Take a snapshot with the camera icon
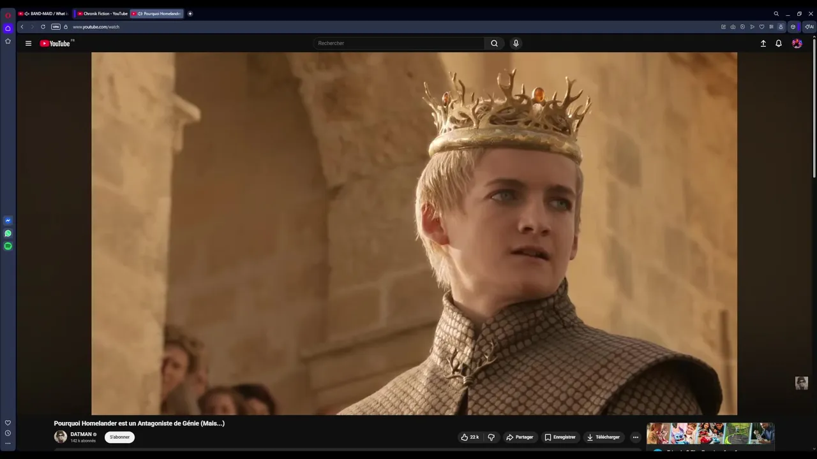This screenshot has width=817, height=459. tap(733, 27)
